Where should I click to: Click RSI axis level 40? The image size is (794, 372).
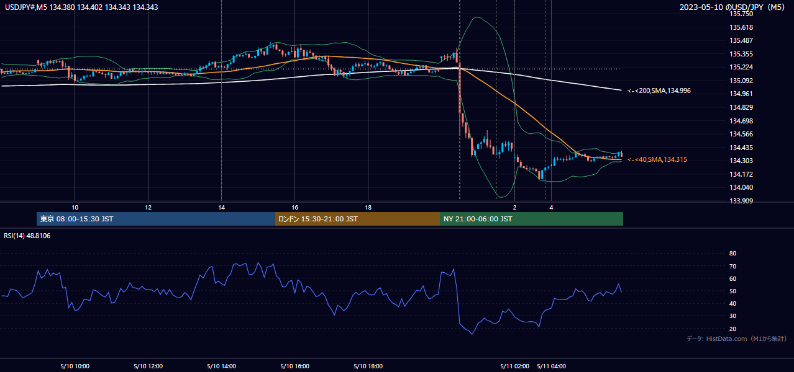732,303
